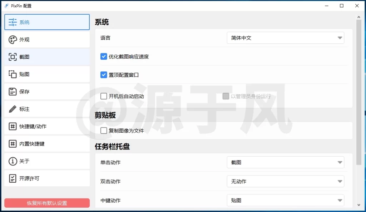366x212 pixels.
Task: Open the 内置快捷键 settings tab
Action: click(x=47, y=144)
